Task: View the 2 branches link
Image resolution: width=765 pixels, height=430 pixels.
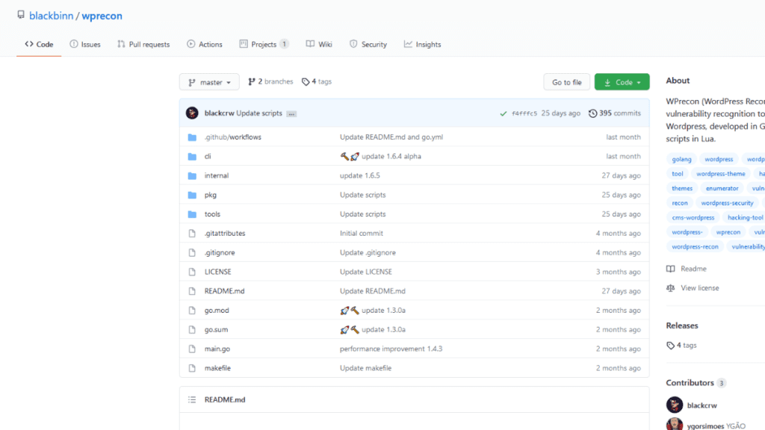Action: pyautogui.click(x=270, y=81)
